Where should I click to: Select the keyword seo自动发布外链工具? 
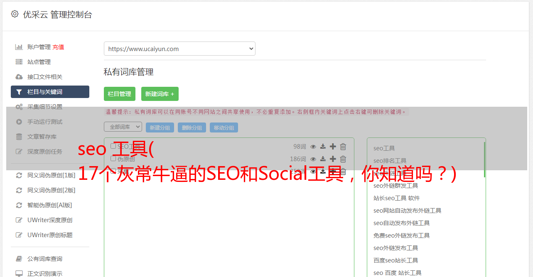tap(402, 223)
